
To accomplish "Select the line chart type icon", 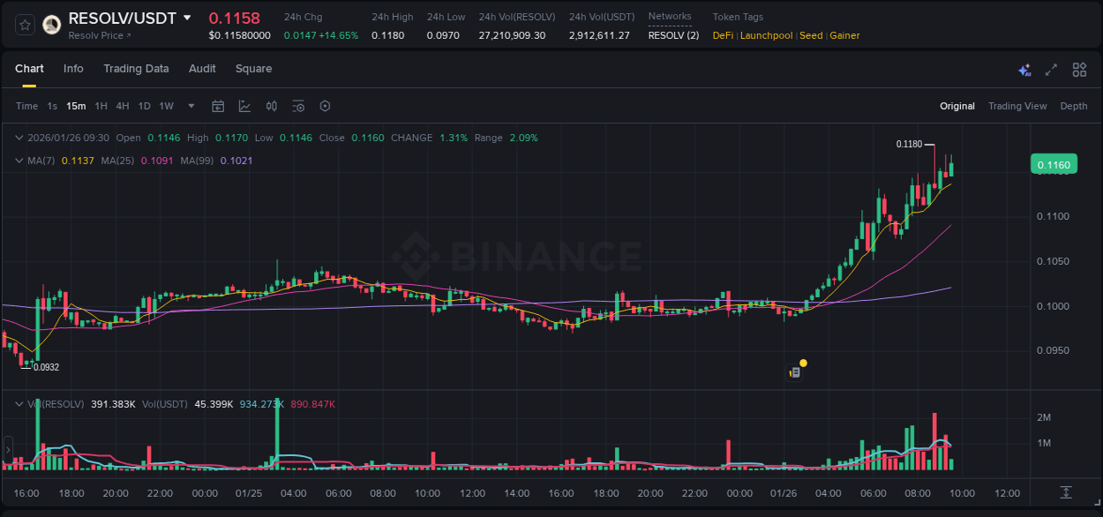I will click(244, 106).
